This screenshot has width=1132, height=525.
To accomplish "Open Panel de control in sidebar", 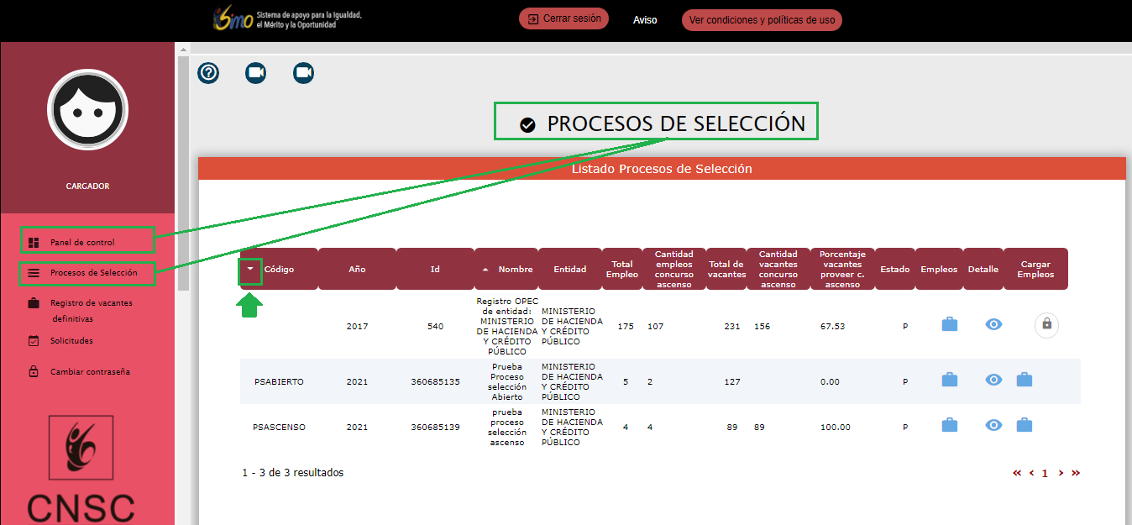I will 82,243.
